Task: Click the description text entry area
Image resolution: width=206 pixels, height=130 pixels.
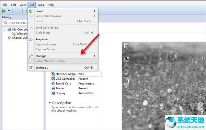Action: click(x=75, y=109)
